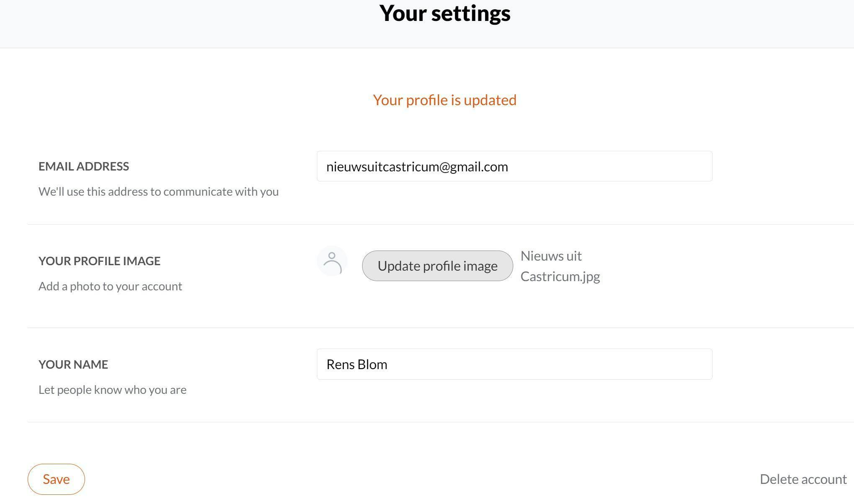Click the divider line below the name section
The image size is (854, 504).
point(419,422)
